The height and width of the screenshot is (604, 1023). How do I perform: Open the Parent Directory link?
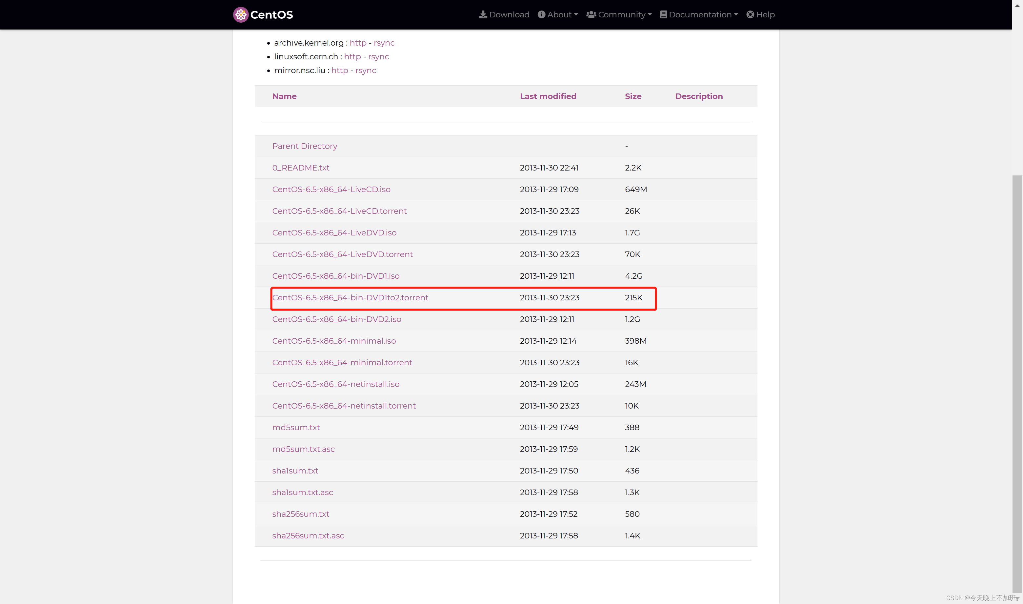(x=304, y=146)
